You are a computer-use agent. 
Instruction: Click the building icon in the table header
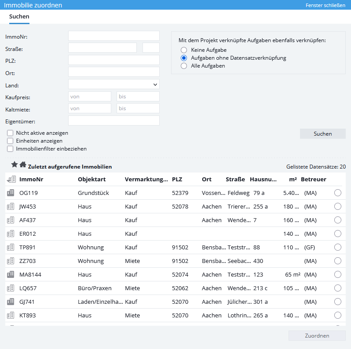point(11,179)
